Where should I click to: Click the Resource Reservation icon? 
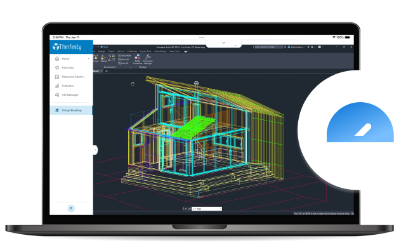pos(57,77)
